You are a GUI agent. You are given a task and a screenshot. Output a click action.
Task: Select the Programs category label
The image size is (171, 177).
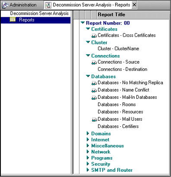tap(102, 158)
